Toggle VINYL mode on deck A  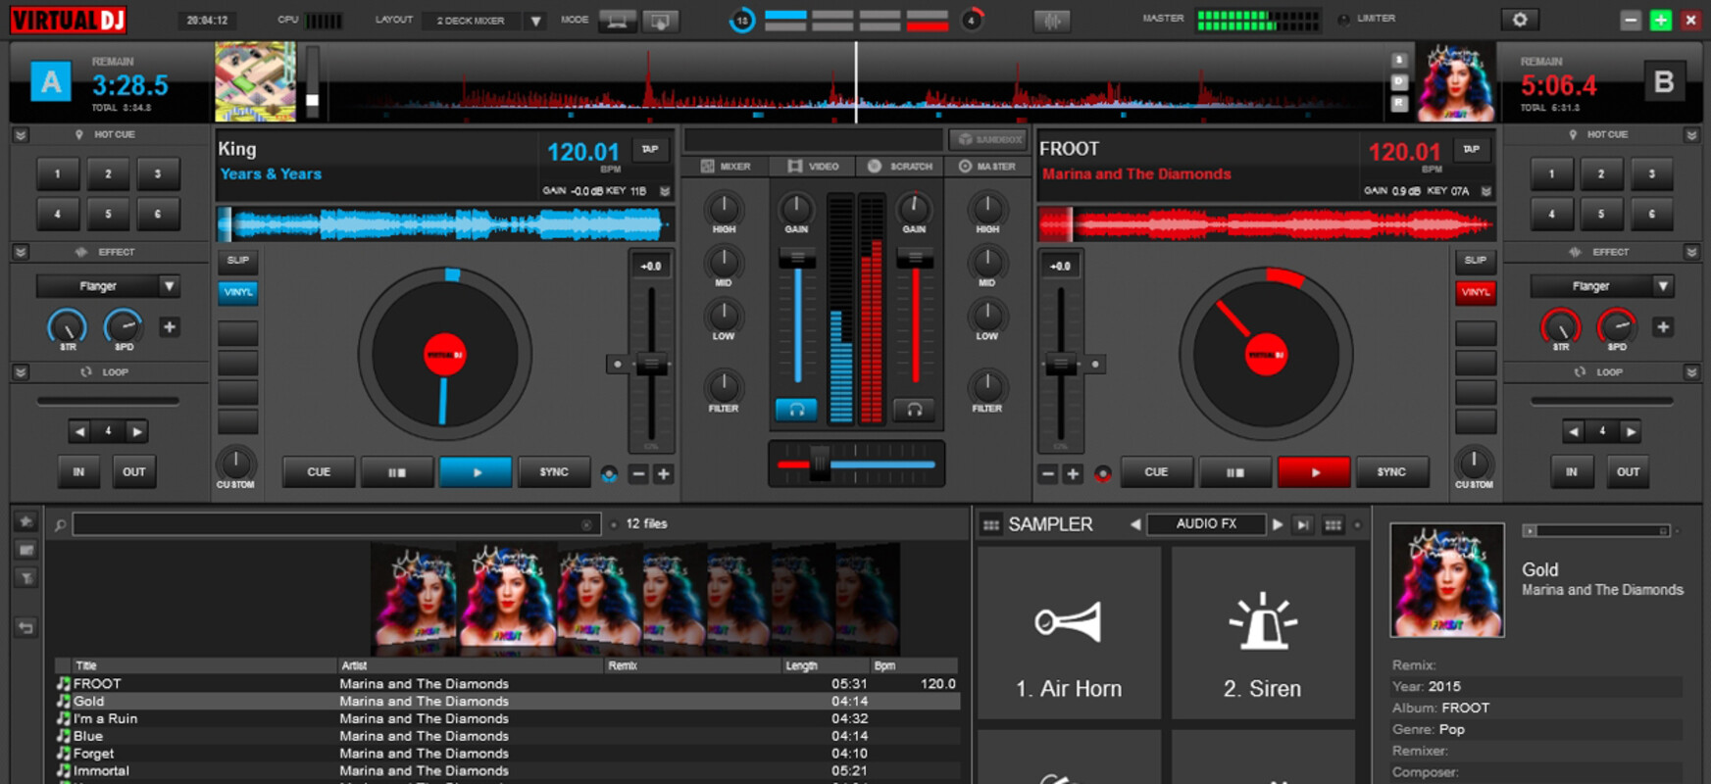tap(238, 292)
